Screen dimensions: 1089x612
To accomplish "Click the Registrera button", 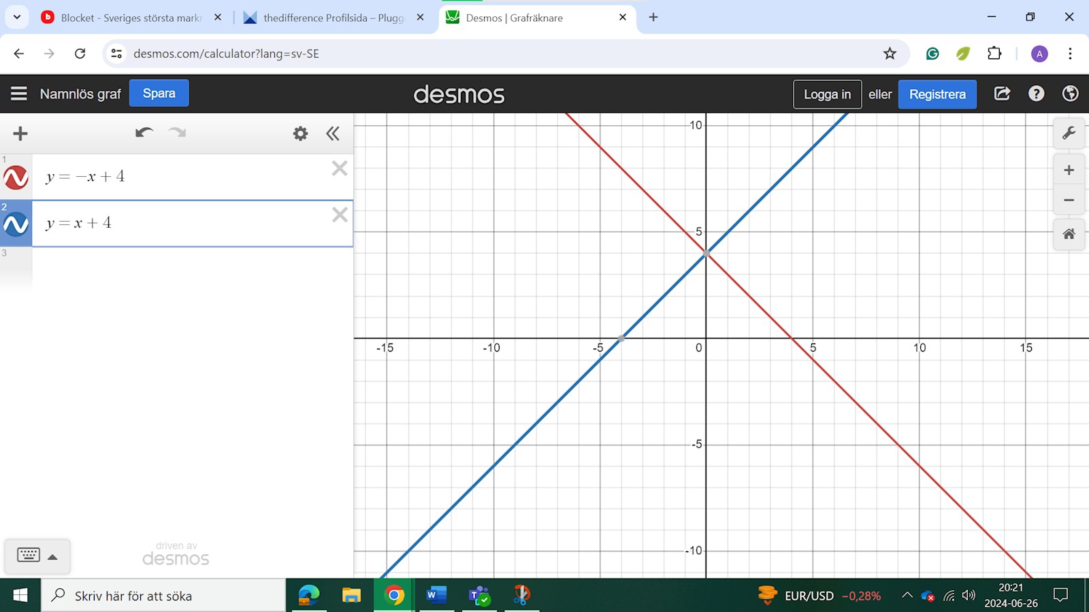I will pyautogui.click(x=937, y=95).
